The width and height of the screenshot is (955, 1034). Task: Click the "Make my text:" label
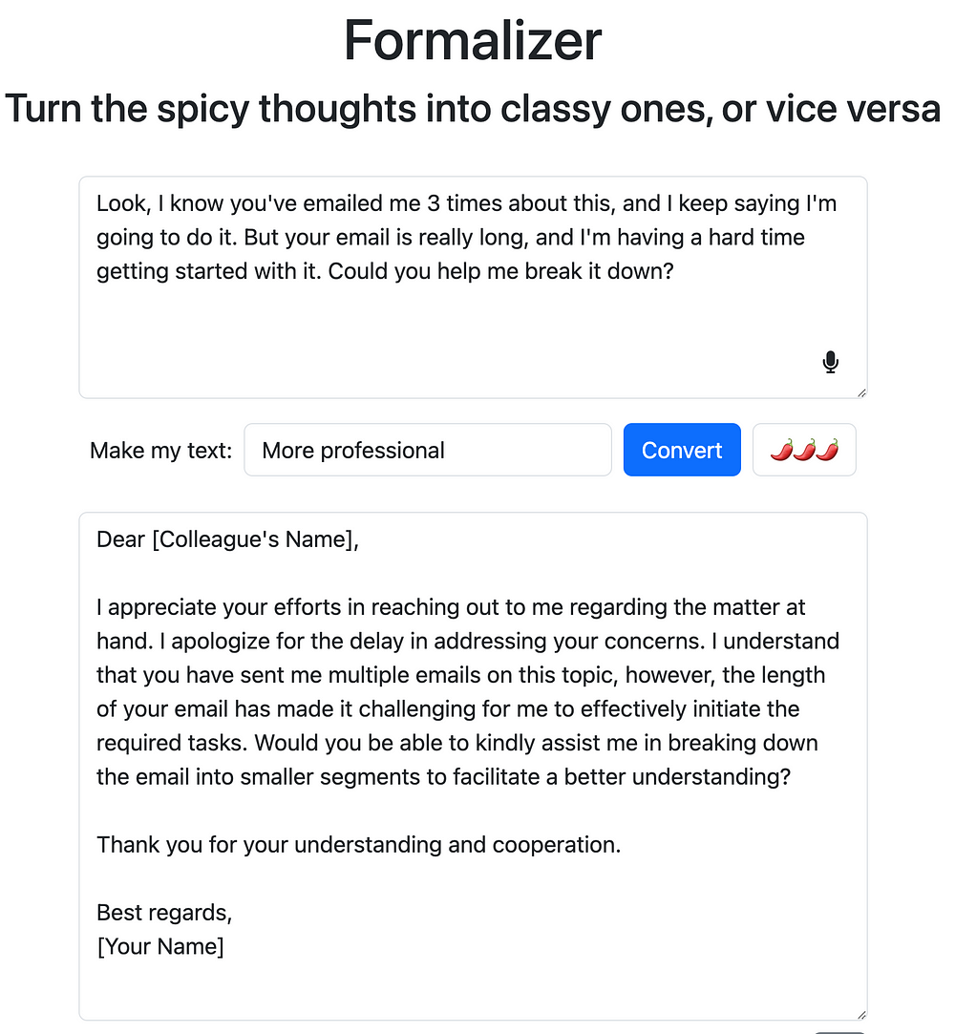(160, 451)
